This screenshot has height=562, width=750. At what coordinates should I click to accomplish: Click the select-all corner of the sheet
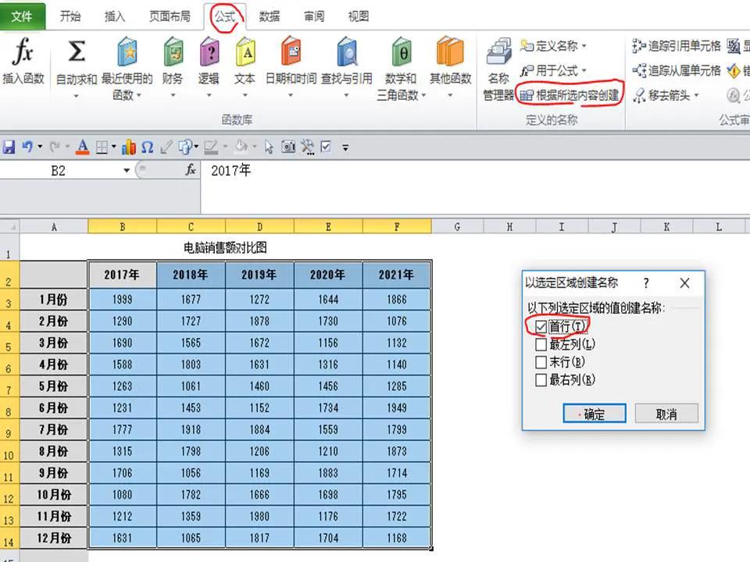tap(9, 226)
